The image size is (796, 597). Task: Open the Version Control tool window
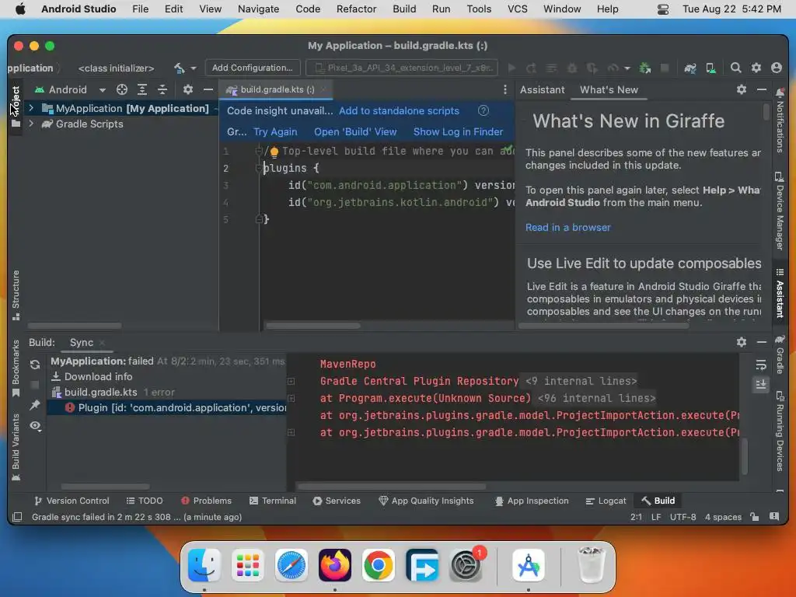(72, 501)
